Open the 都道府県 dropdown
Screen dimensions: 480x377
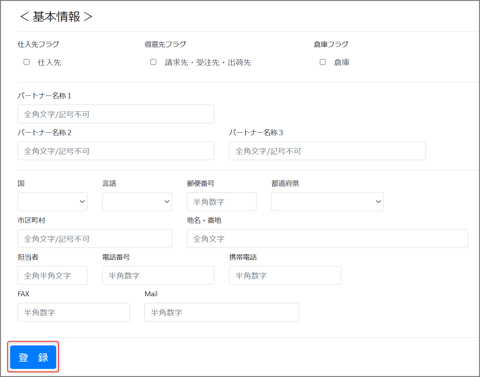pos(327,201)
